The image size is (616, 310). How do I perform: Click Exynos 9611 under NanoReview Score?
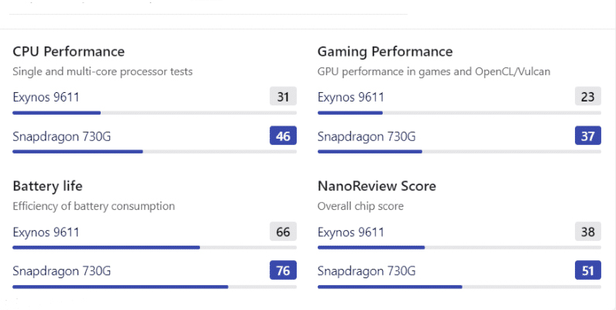(350, 232)
